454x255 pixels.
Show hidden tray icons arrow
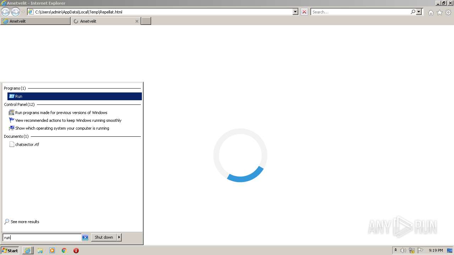click(395, 250)
